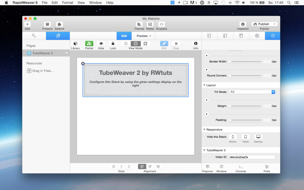Publish the website

pyautogui.click(x=262, y=24)
